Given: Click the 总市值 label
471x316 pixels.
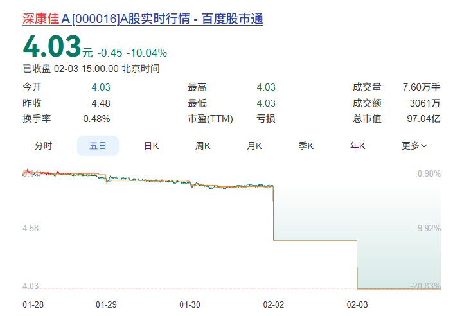Looking at the screenshot, I should click(367, 119).
